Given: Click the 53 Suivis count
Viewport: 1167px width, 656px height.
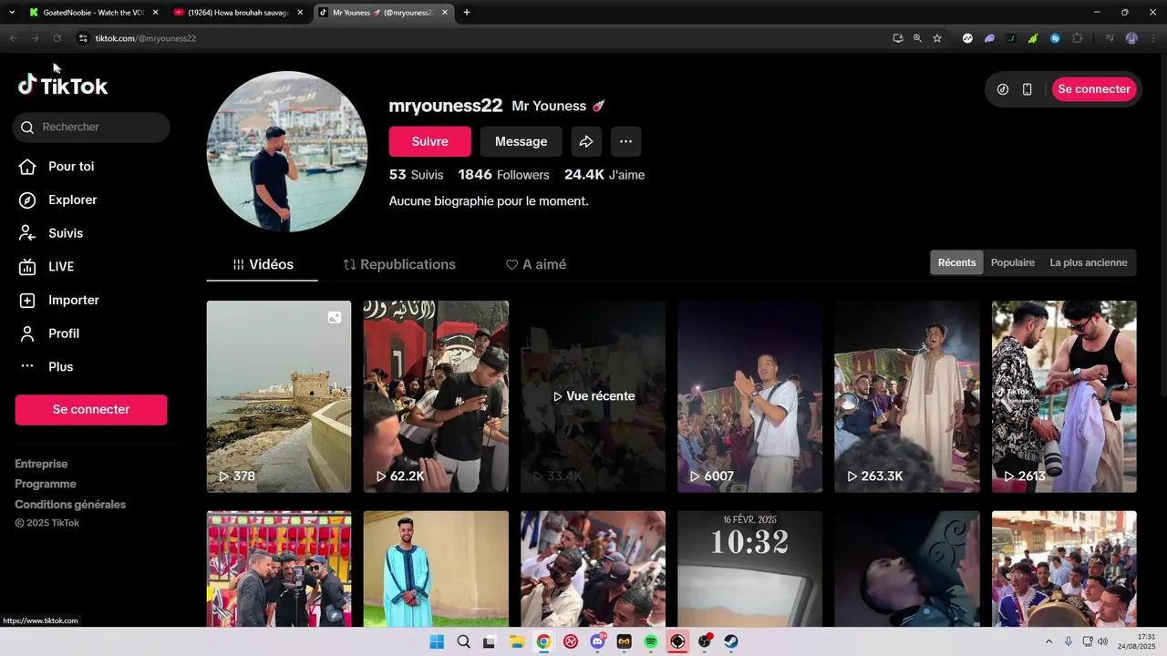Looking at the screenshot, I should (x=416, y=175).
